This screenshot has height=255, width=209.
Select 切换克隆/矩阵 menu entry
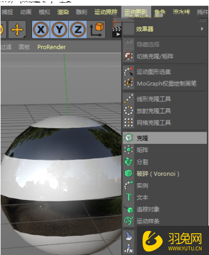tap(165, 56)
